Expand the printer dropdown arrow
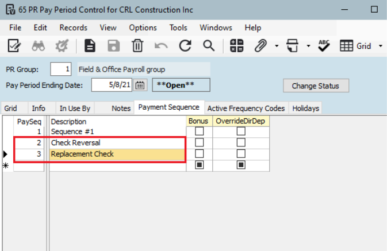 click(x=308, y=46)
